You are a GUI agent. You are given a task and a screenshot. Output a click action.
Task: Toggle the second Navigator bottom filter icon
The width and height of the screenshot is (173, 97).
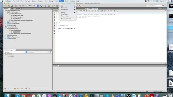pos(8,89)
